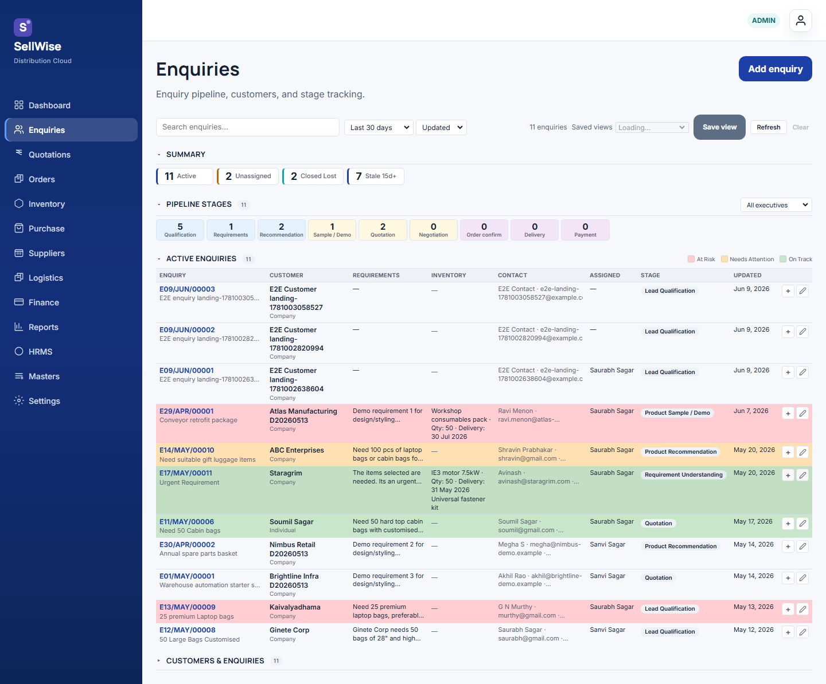
Task: Go to Masters in sidebar
Action: (71, 376)
